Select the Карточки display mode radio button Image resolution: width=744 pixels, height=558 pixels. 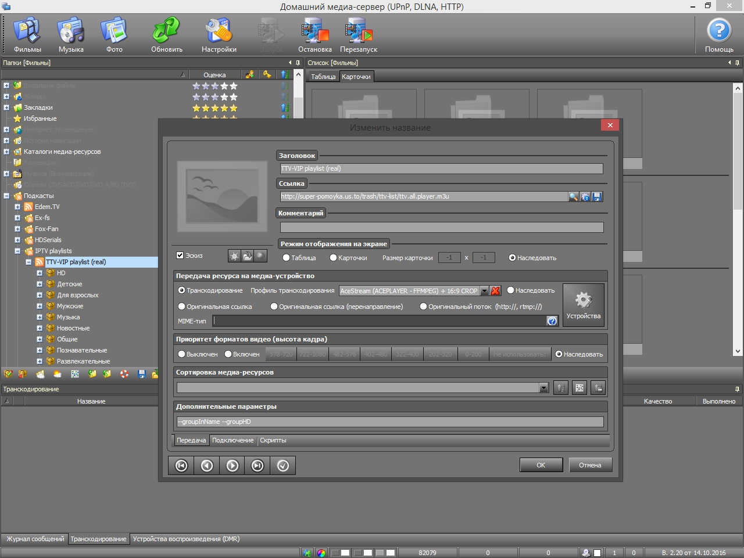pos(334,258)
